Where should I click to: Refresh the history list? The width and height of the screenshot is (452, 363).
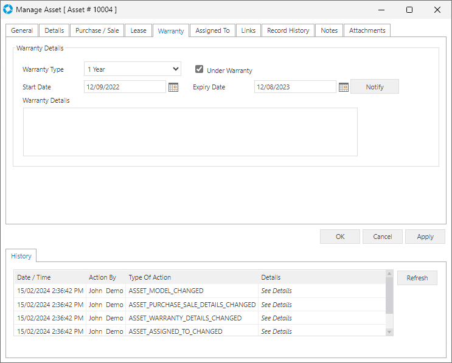pyautogui.click(x=417, y=278)
